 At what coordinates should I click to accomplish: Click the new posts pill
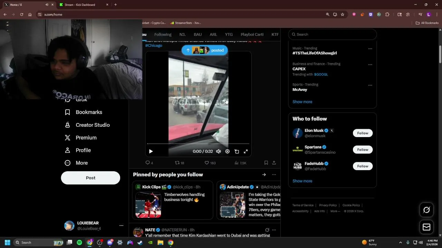tap(205, 50)
